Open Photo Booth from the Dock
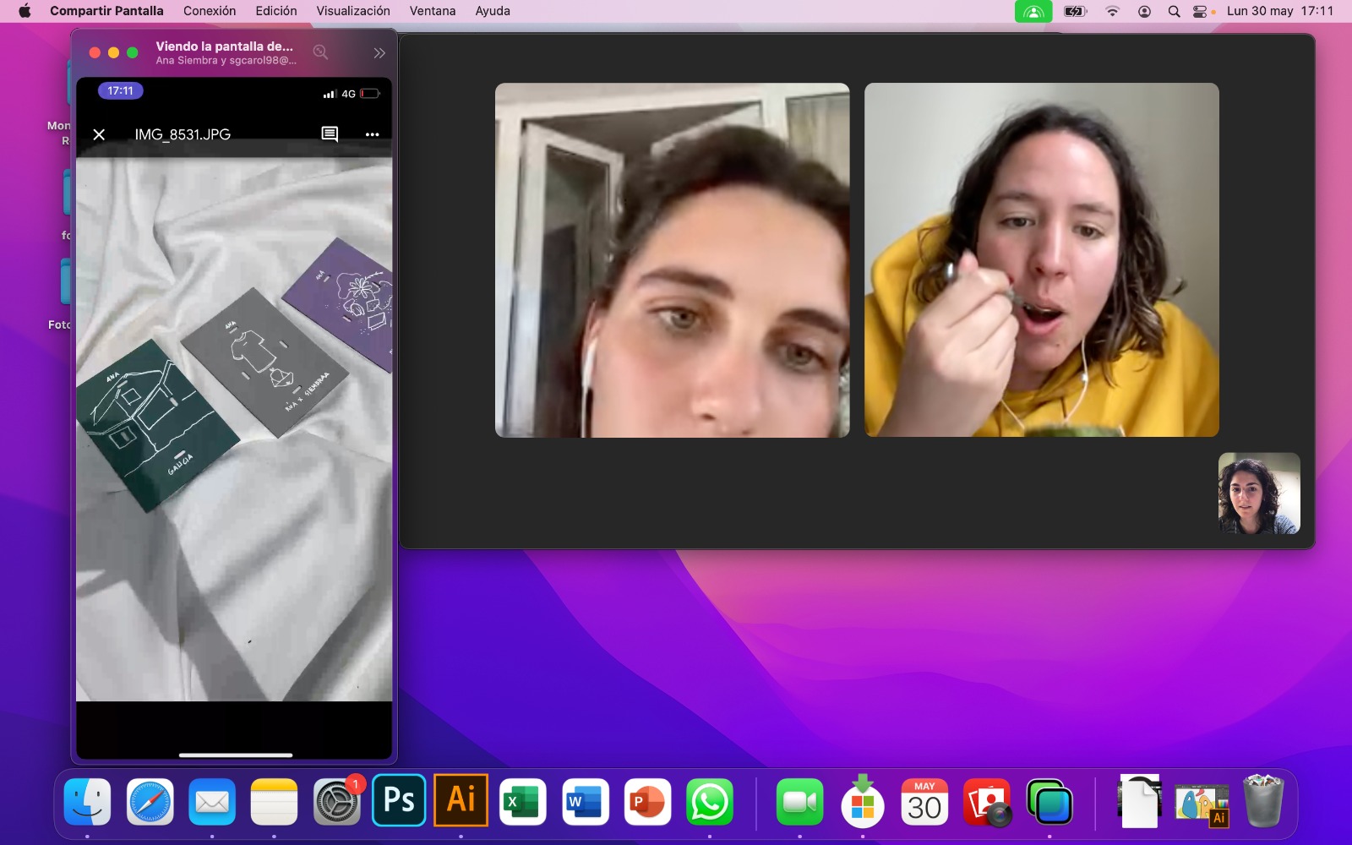The image size is (1352, 845). (x=987, y=802)
